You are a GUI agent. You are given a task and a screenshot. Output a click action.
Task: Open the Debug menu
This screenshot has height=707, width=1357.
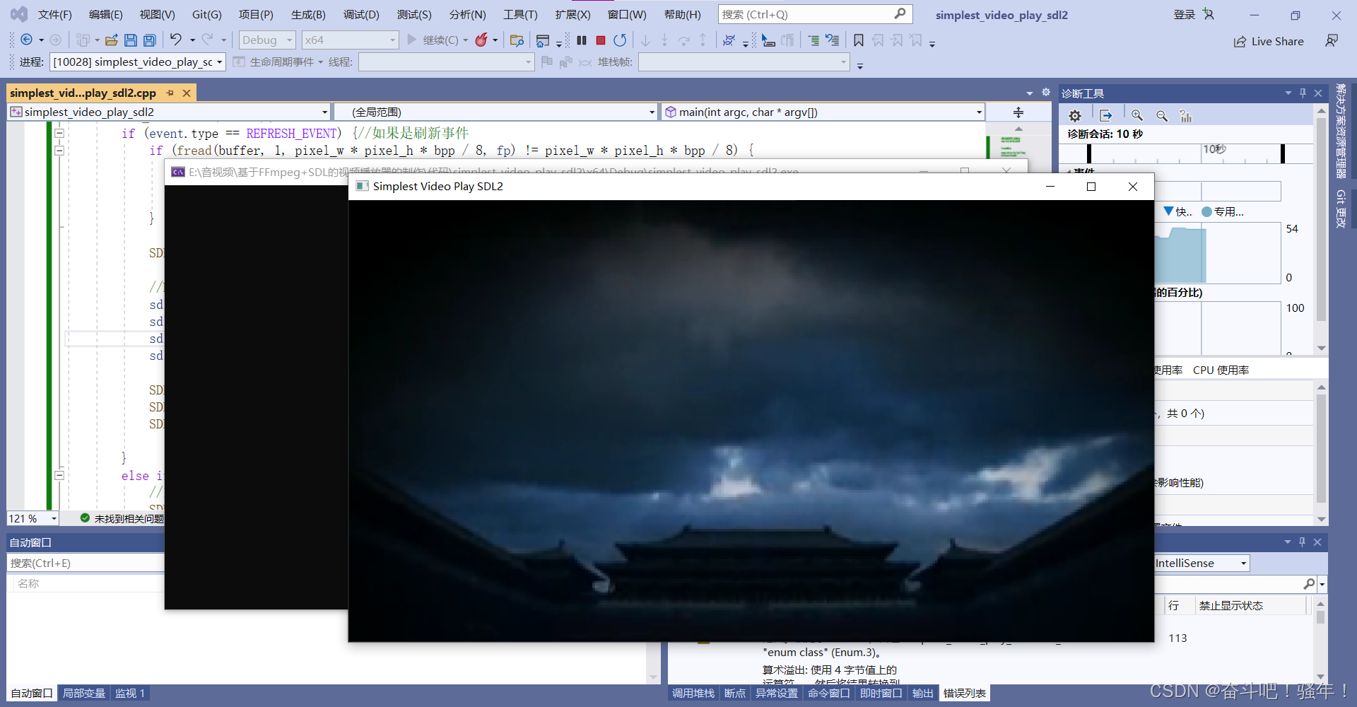(x=361, y=15)
